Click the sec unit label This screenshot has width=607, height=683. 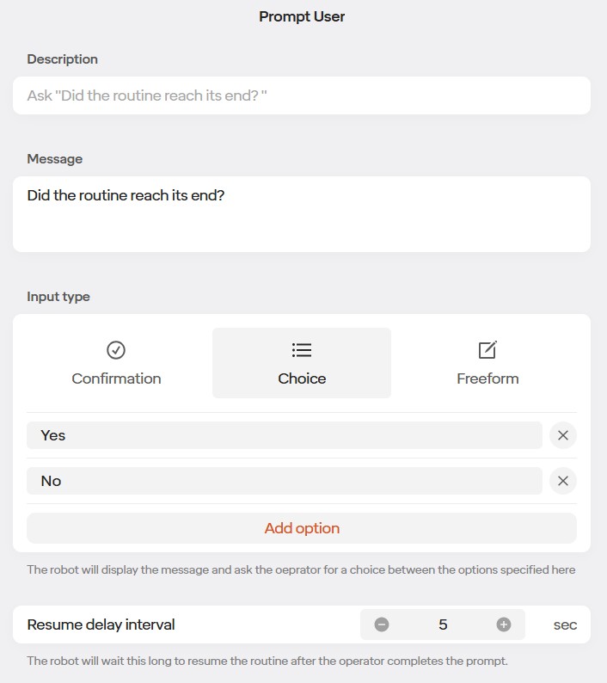click(565, 625)
